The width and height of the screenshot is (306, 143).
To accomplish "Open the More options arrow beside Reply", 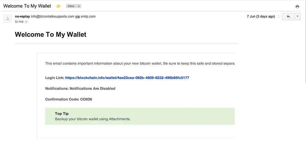I will pos(297,17).
